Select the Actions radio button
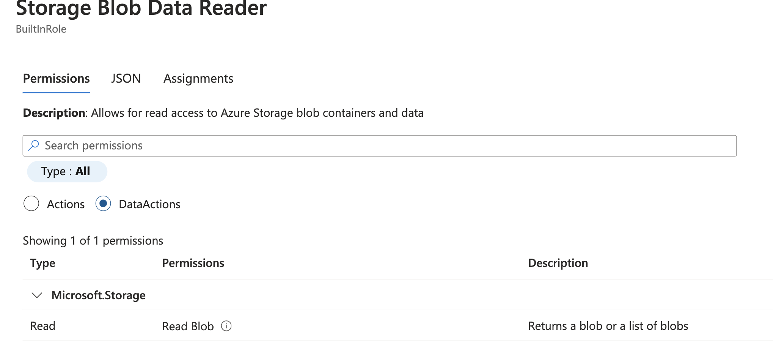 tap(31, 204)
